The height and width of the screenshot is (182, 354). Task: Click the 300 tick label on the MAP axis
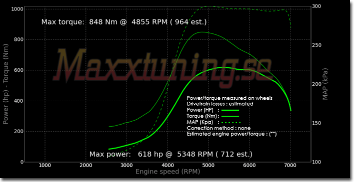pyautogui.click(x=317, y=6)
